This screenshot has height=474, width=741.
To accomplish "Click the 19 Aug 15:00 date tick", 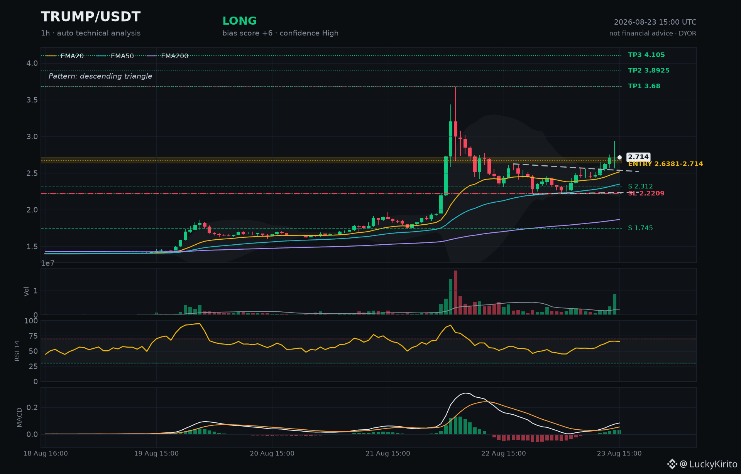I will (156, 454).
